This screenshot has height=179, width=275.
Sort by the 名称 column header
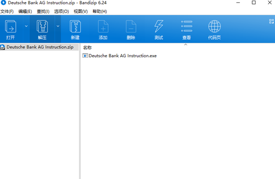point(87,48)
